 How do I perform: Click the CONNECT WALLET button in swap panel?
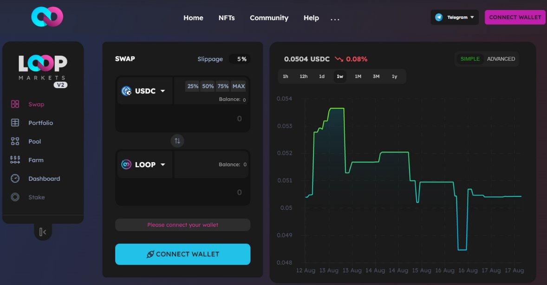tap(182, 254)
